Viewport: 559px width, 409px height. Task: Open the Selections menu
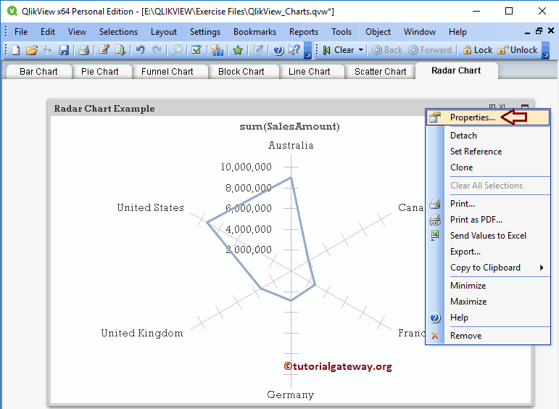(x=118, y=32)
